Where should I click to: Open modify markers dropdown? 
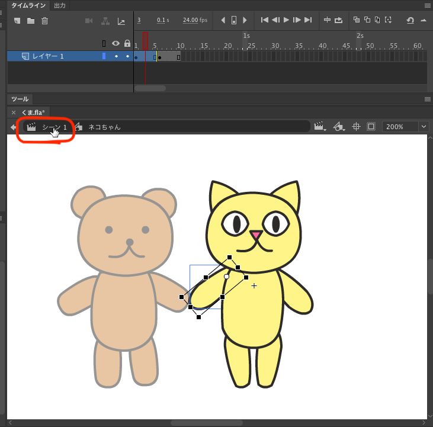[388, 20]
